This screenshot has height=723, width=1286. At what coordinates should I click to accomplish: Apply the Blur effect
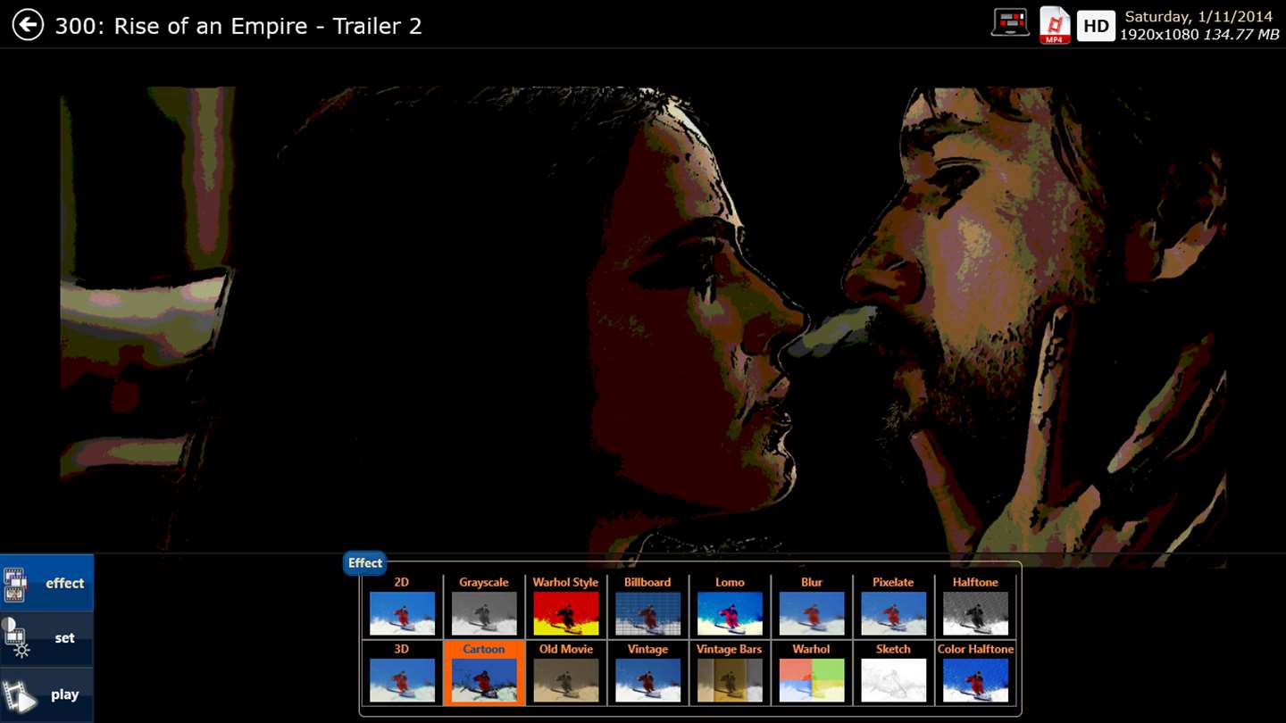(812, 606)
